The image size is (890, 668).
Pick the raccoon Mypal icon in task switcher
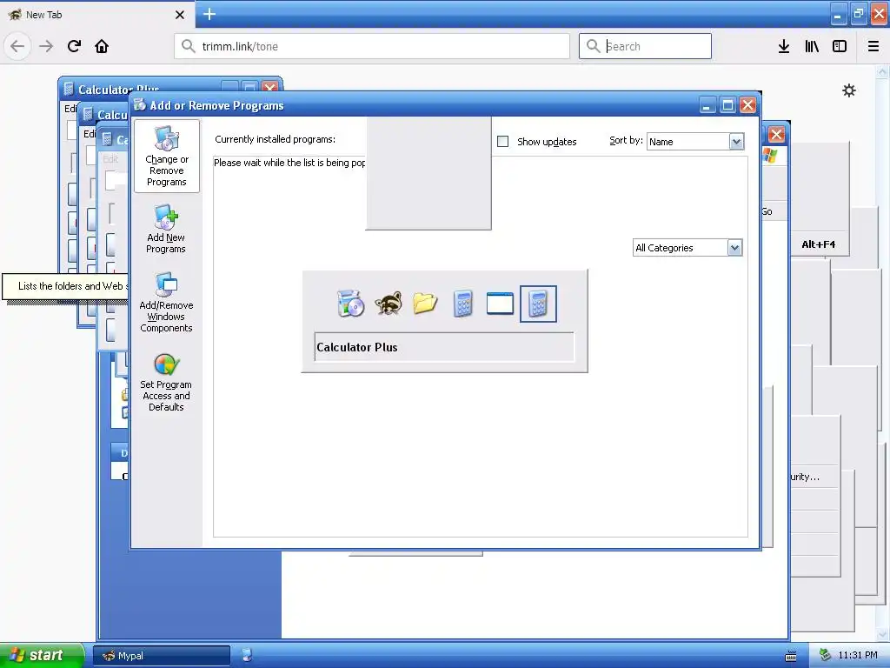(x=389, y=304)
